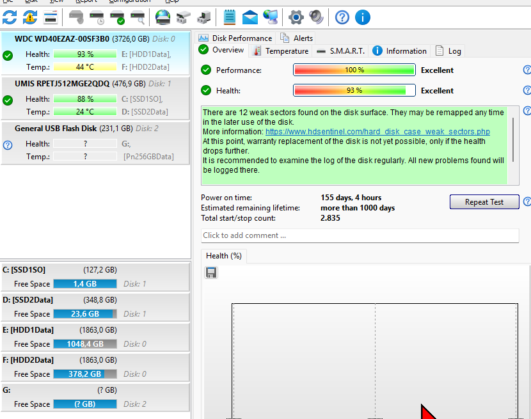Open the Temperature tab
The height and width of the screenshot is (419, 531).
[x=281, y=51]
